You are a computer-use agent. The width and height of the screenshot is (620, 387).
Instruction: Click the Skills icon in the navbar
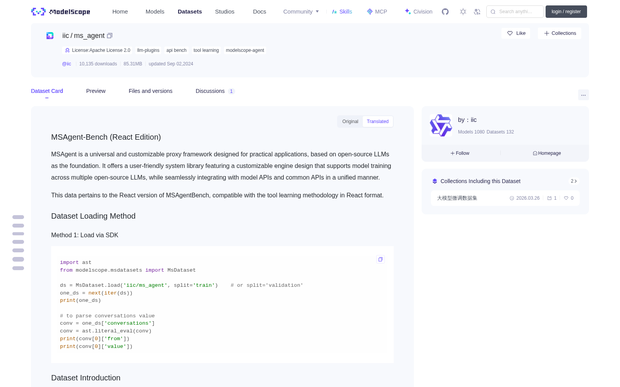[334, 12]
